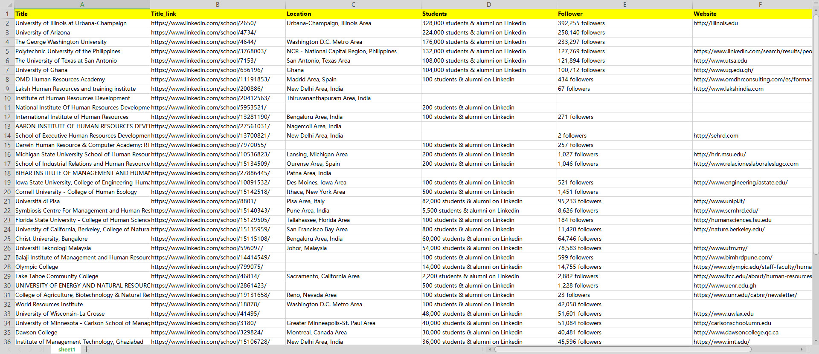Select row 1 header
819x354 pixels.
point(7,14)
